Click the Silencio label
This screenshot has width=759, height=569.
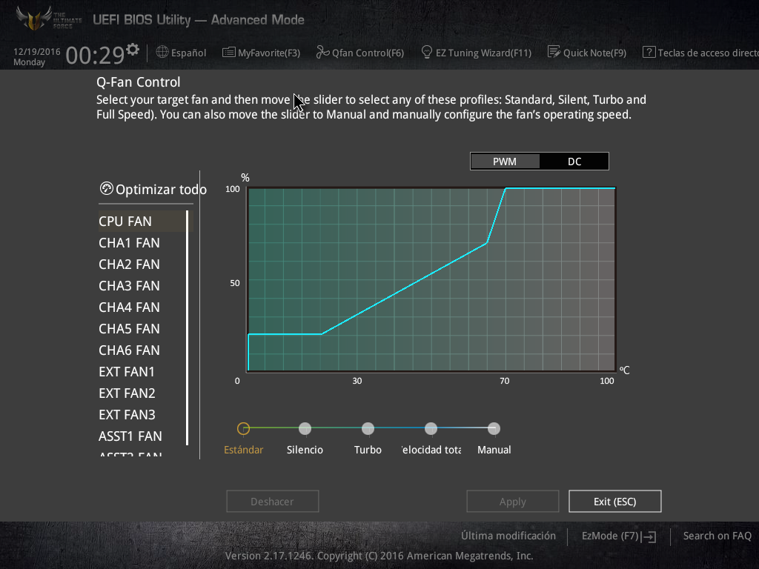coord(305,450)
